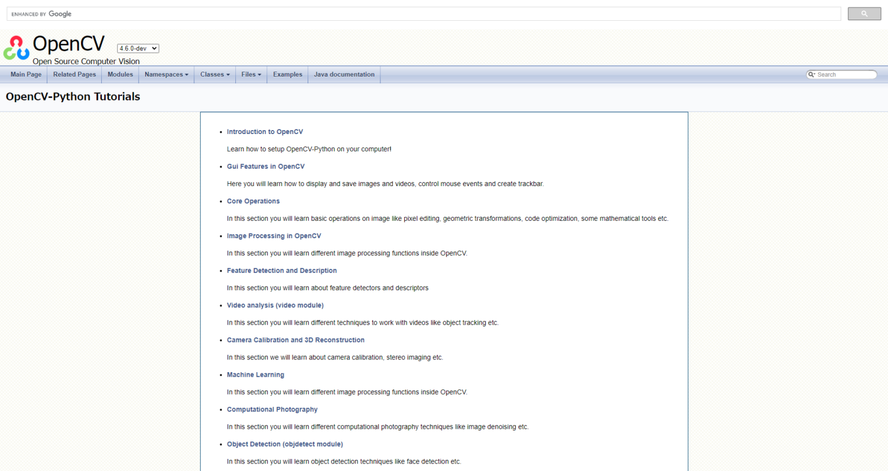Click the OpenCV logo icon

click(x=16, y=48)
